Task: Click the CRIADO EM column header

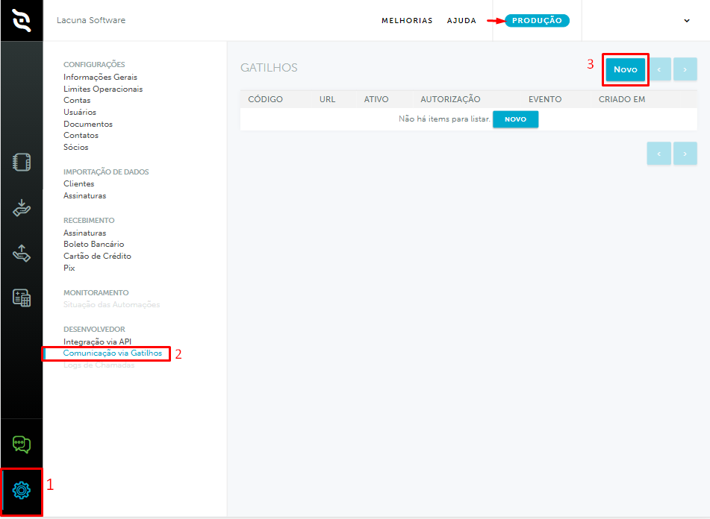Action: click(x=622, y=99)
